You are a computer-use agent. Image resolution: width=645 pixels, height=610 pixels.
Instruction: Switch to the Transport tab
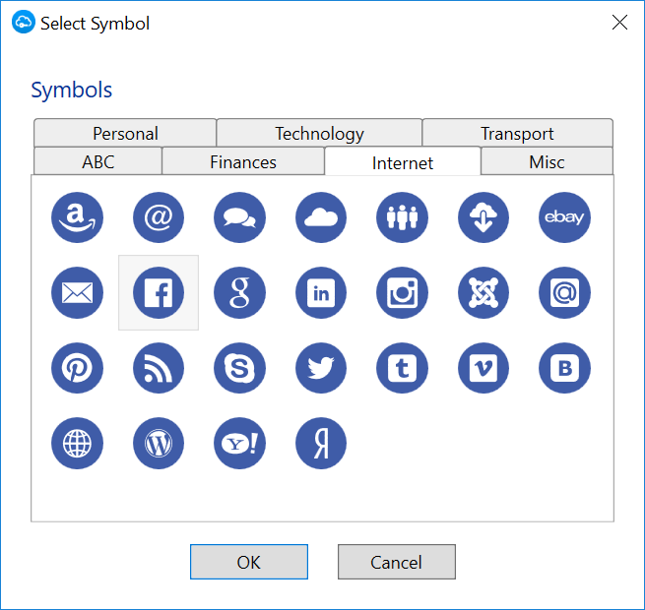(518, 133)
